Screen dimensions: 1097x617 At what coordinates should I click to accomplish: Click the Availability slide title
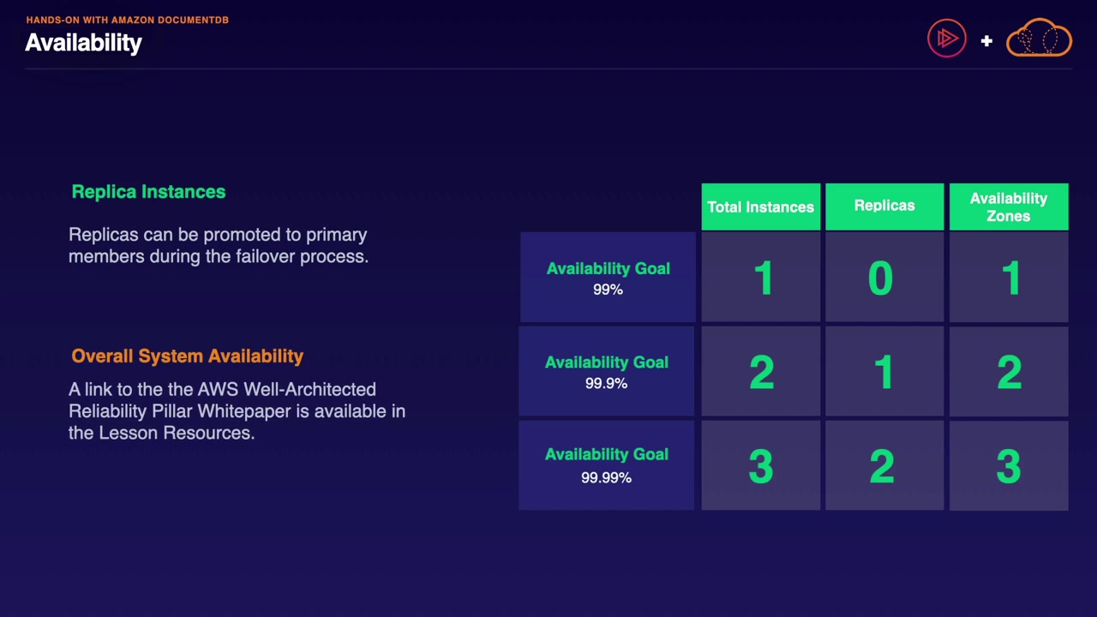(x=83, y=43)
